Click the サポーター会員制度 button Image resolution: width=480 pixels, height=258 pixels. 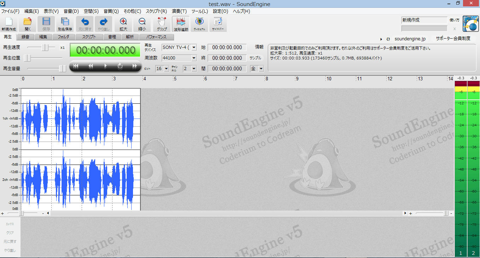point(453,39)
